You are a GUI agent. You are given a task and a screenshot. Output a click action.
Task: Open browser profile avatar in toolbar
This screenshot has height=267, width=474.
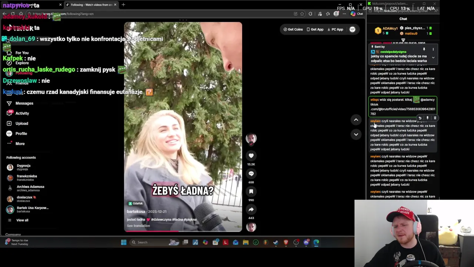click(x=336, y=14)
